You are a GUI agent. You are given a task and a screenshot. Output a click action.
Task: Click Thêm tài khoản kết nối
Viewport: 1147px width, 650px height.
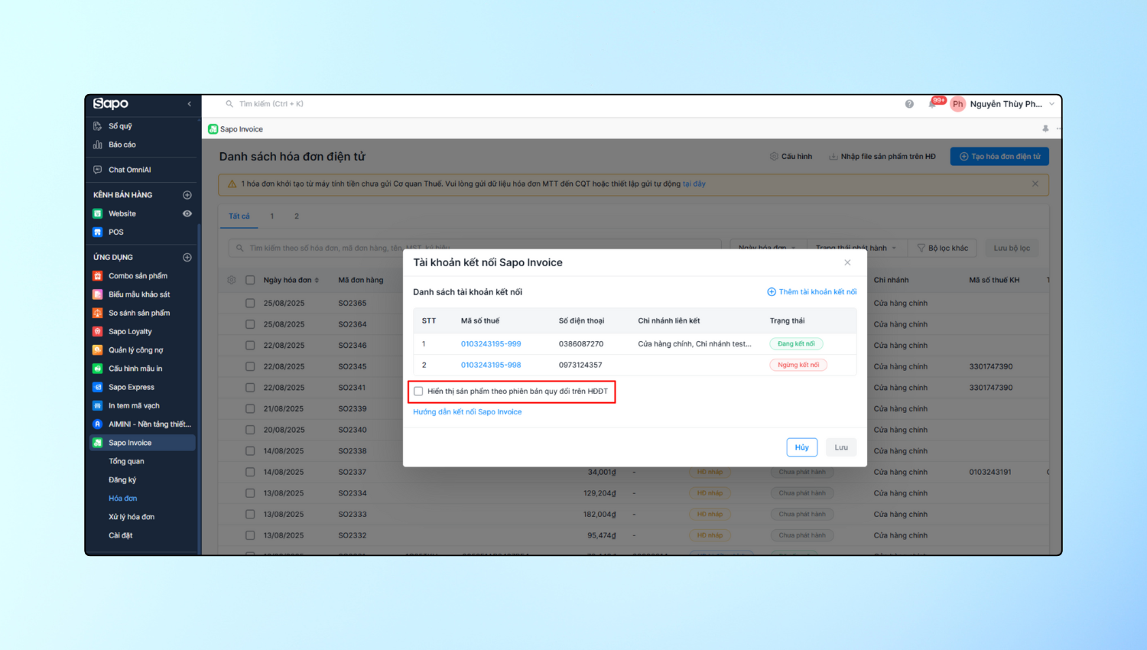(812, 292)
